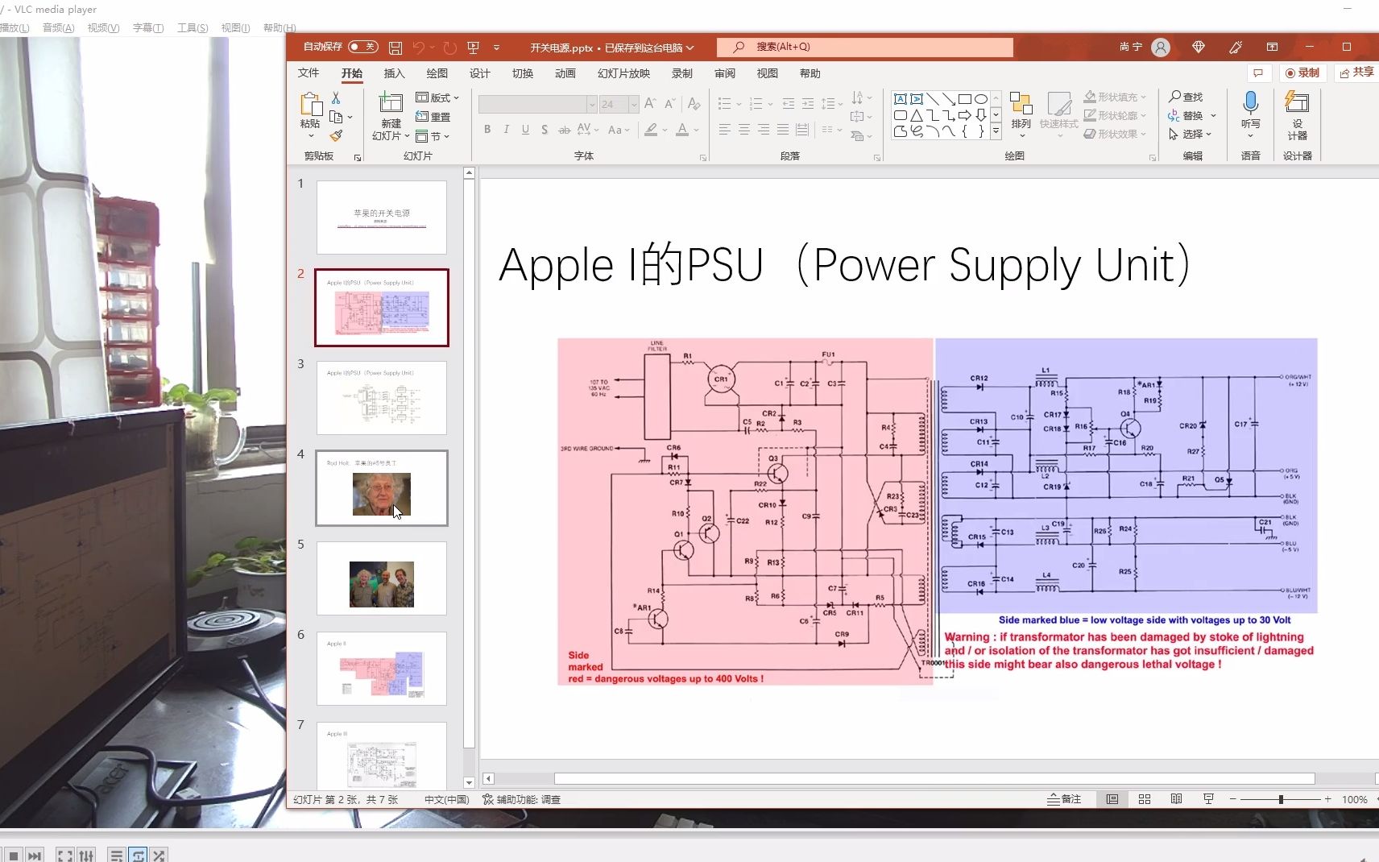Select the triangle shape in gallery
This screenshot has height=862, width=1379.
[x=917, y=115]
